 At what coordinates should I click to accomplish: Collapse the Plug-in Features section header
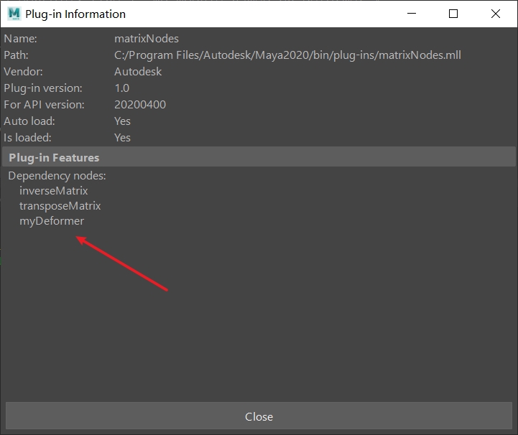(x=54, y=157)
